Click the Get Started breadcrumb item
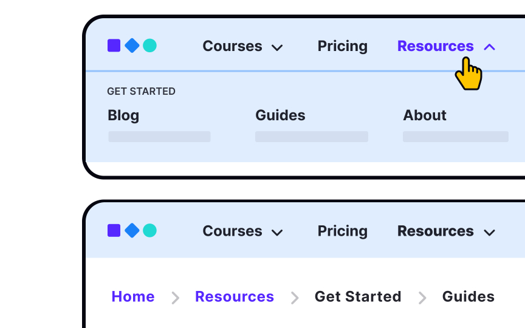 357,296
